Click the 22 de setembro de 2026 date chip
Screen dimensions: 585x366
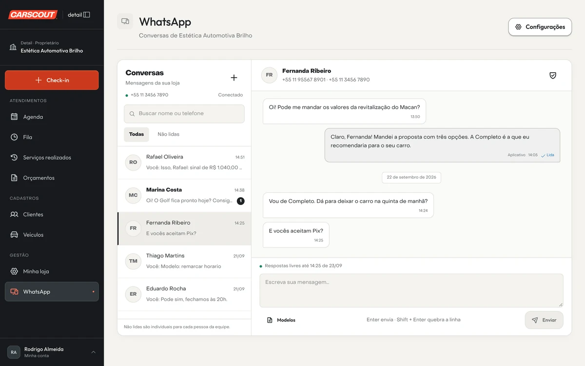[x=411, y=177]
